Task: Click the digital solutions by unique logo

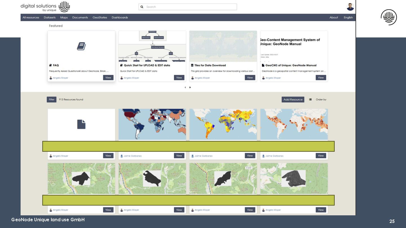Action: click(x=45, y=7)
